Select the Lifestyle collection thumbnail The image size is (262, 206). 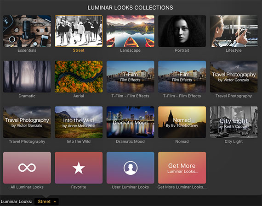coord(234,31)
